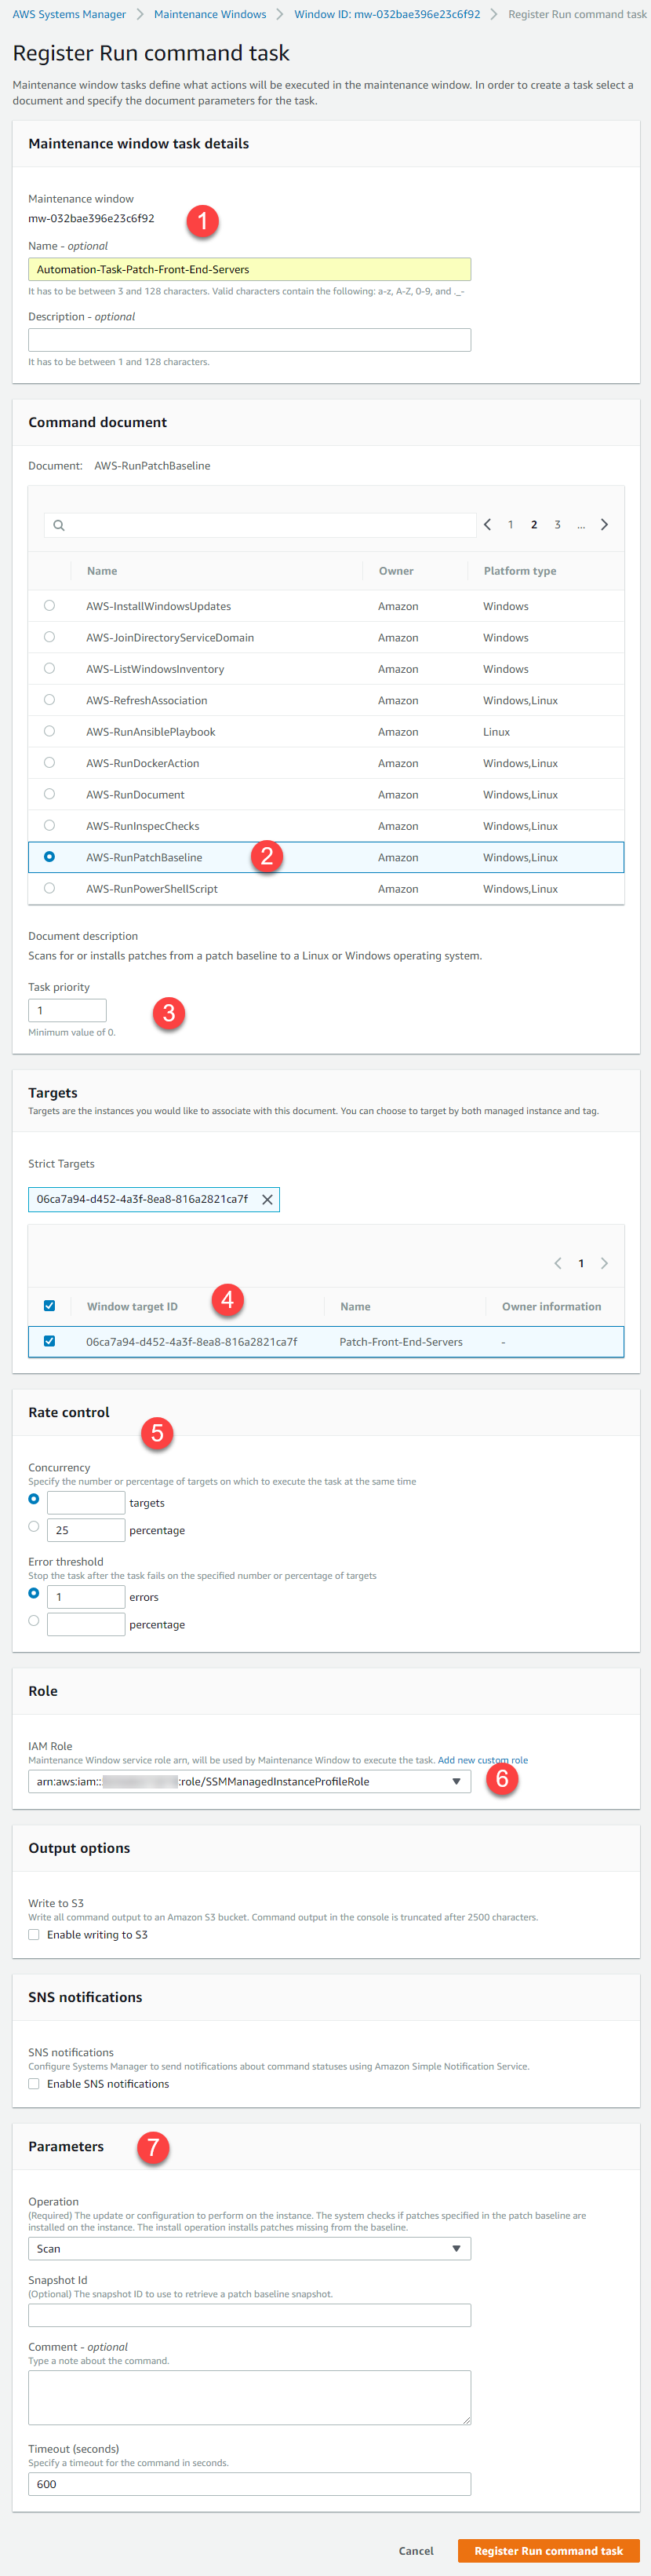Click the error threshold errors field showing 1

(x=85, y=1596)
